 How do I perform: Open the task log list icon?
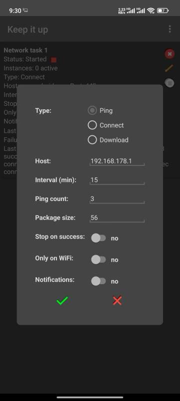point(169,83)
